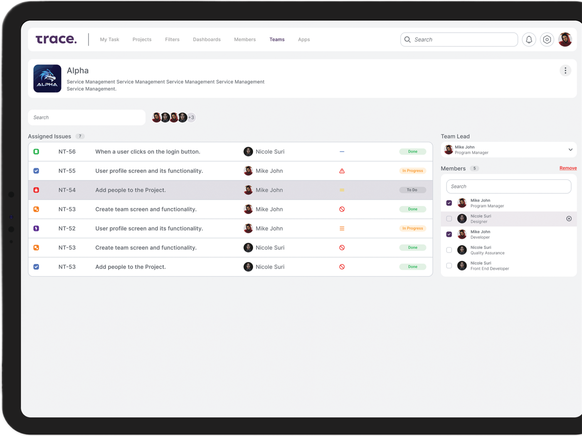Click the green issue type icon for NT-56
582x436 pixels.
36,152
